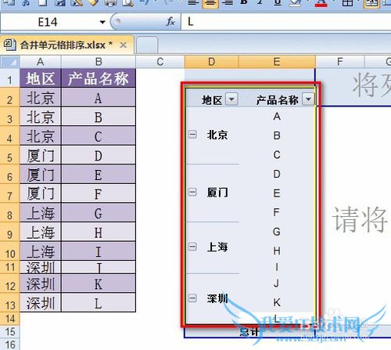
Task: Click the spreadsheet file icon on tab
Action: tap(9, 45)
